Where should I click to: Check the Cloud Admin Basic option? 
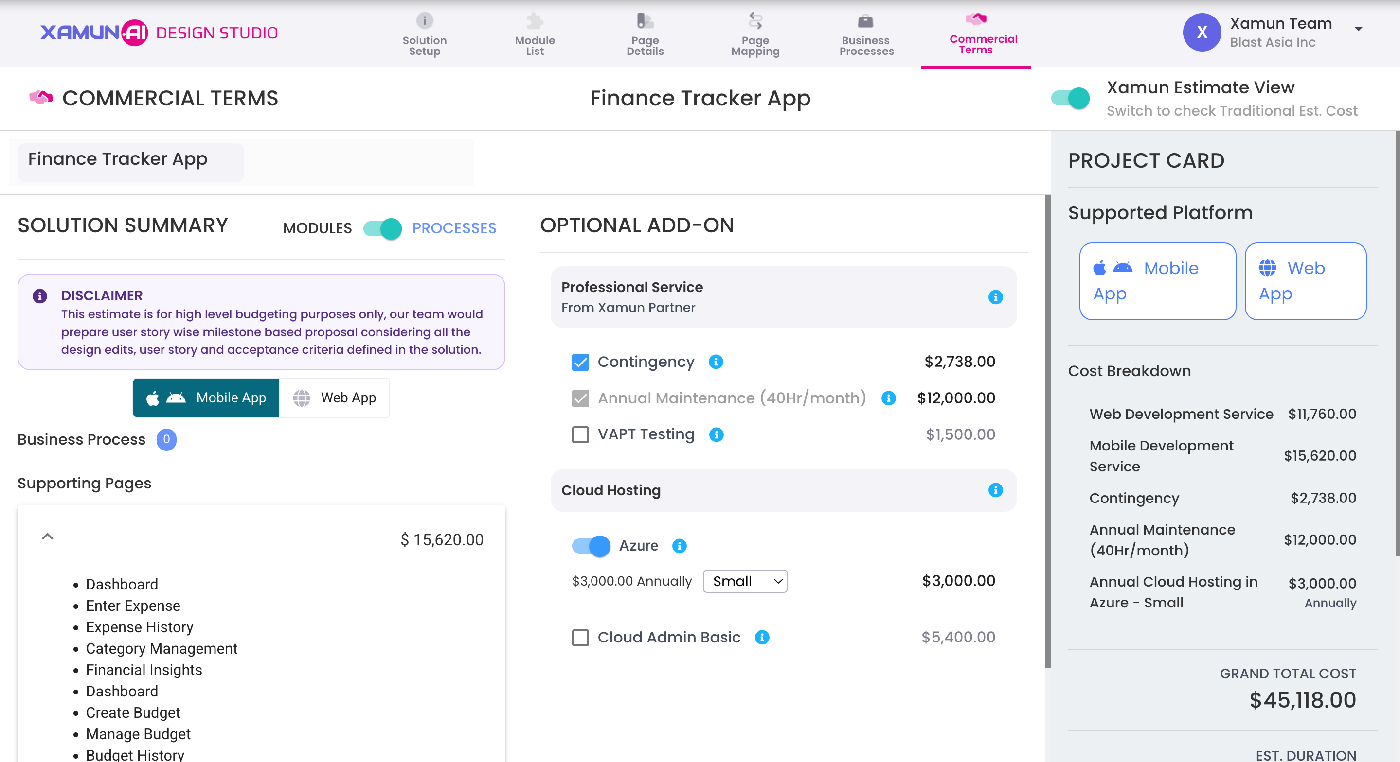(x=580, y=637)
